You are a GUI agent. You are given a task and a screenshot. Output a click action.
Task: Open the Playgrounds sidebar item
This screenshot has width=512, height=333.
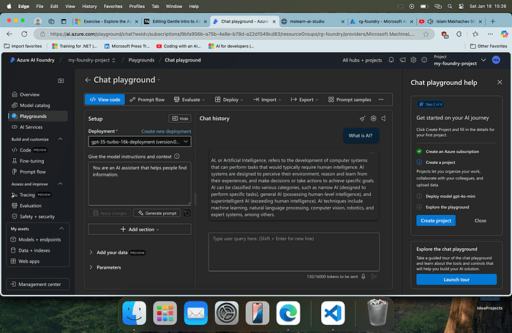coord(38,116)
